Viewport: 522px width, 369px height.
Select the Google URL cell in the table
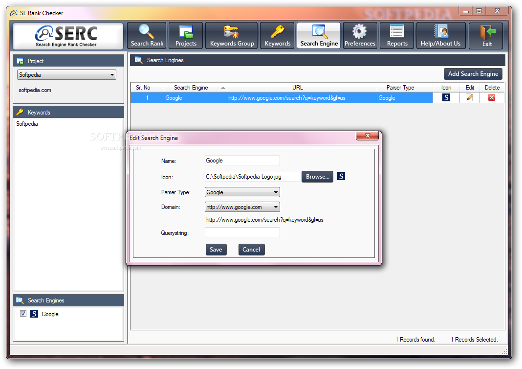(302, 98)
